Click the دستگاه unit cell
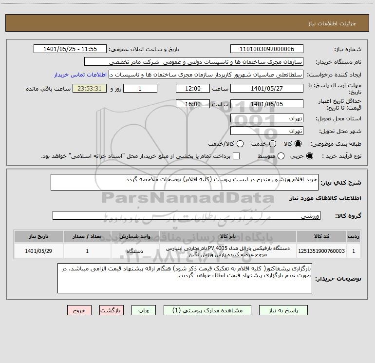The image size is (375, 363). (x=135, y=251)
